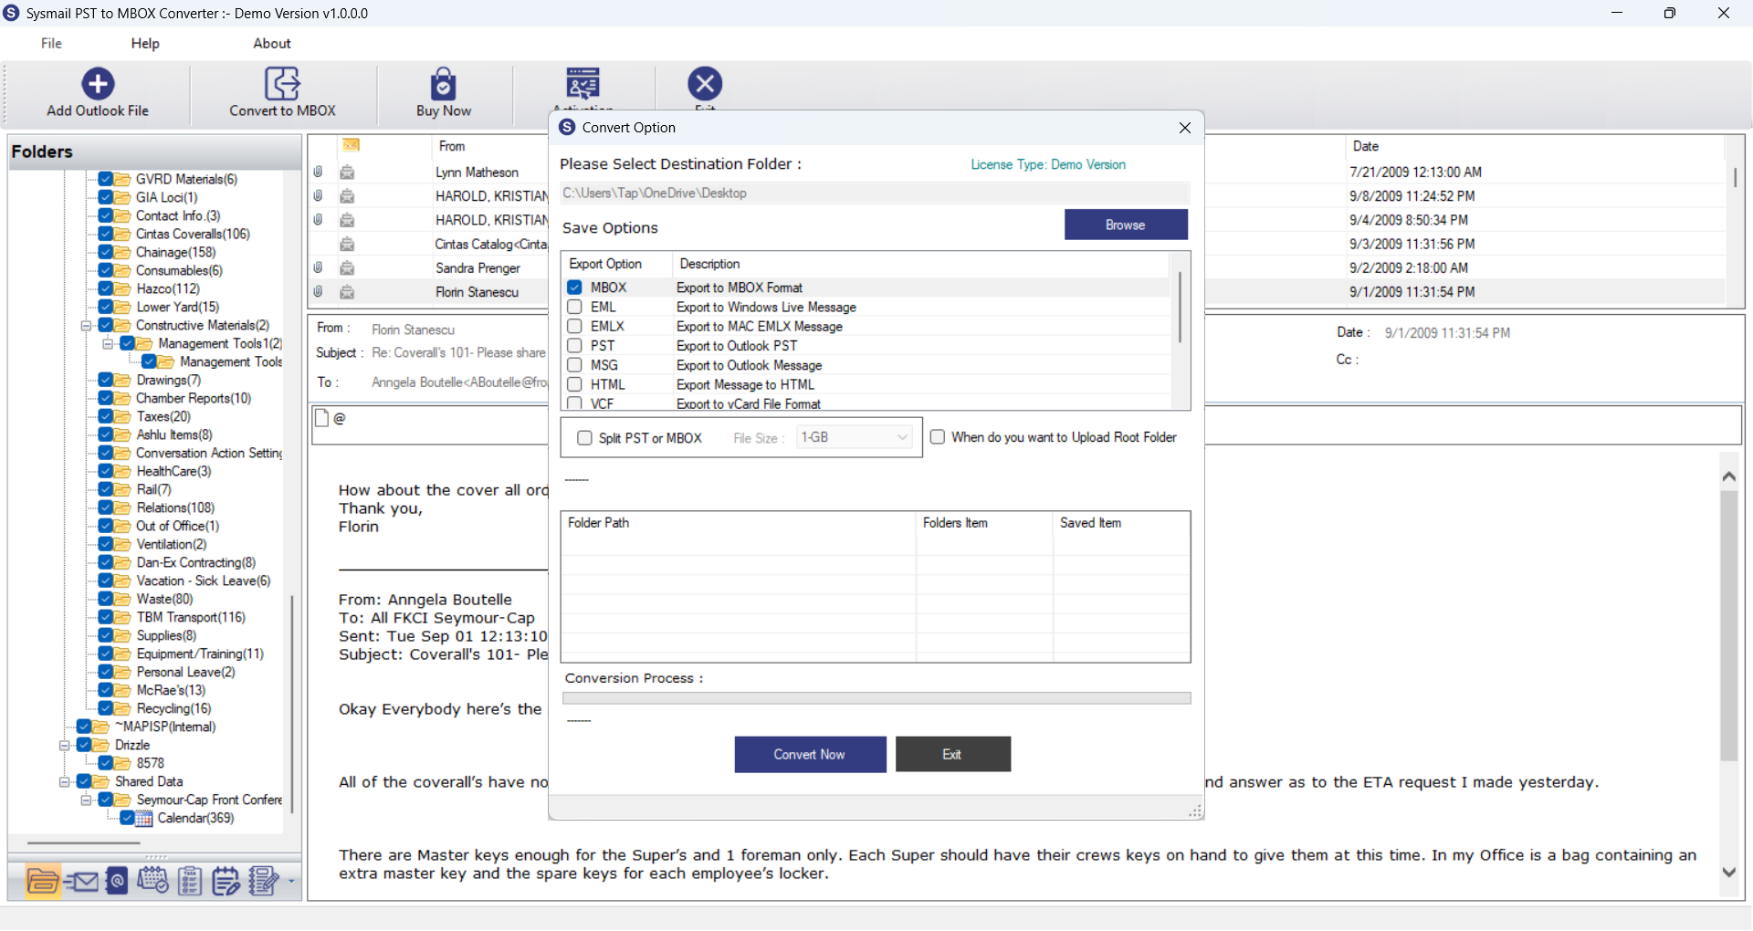1753x931 pixels.
Task: Click the Convert Now button
Action: point(810,755)
